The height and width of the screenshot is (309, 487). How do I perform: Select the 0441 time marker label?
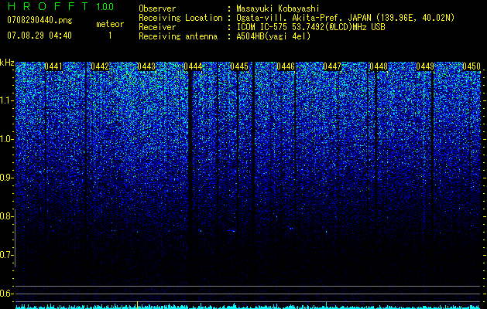click(53, 66)
